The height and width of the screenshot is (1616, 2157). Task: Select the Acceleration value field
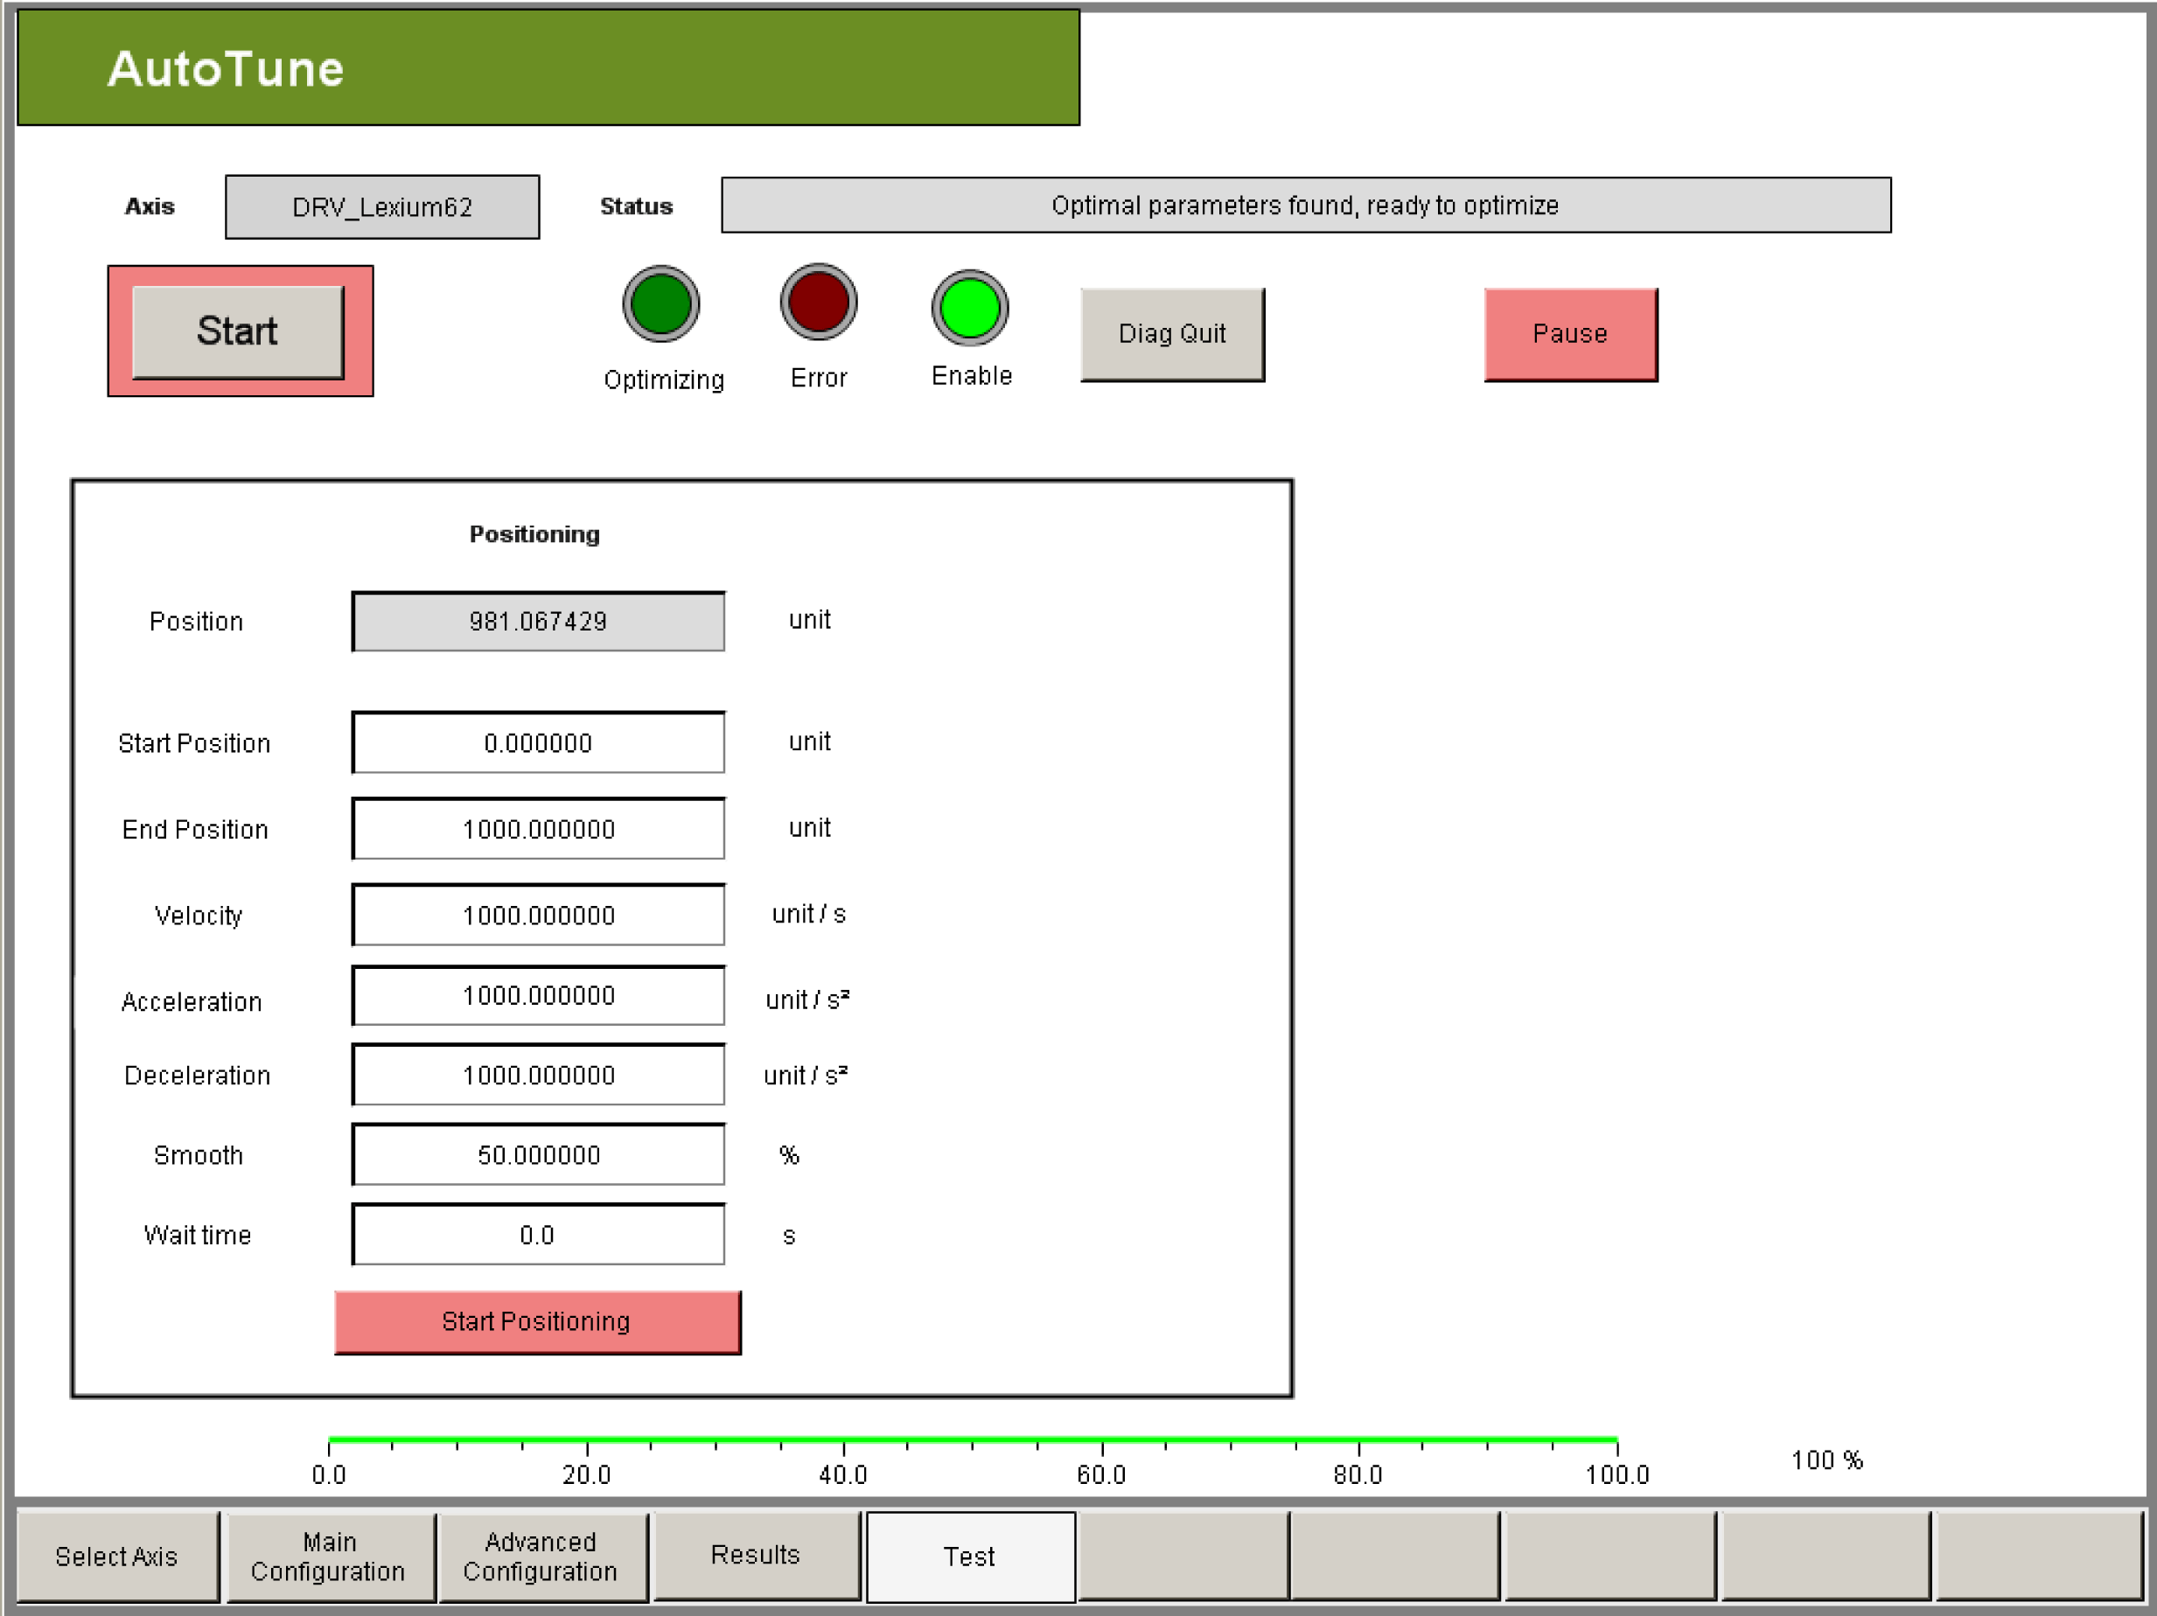pyautogui.click(x=538, y=995)
